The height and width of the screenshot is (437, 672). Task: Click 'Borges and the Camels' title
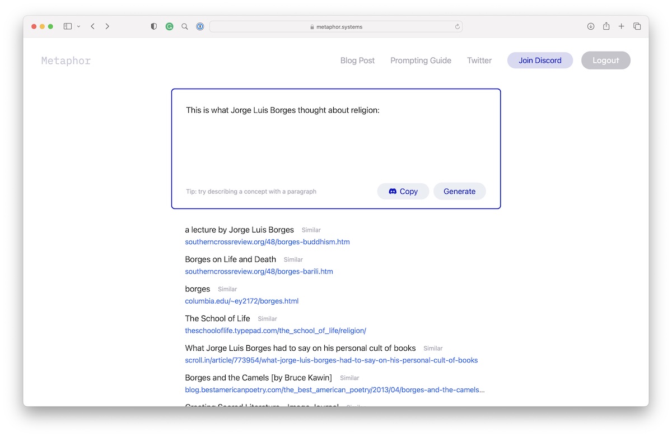click(x=259, y=378)
